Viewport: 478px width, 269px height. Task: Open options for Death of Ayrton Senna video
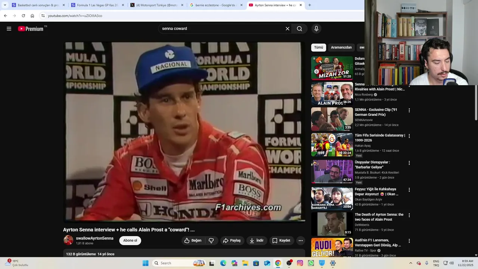coord(409,215)
